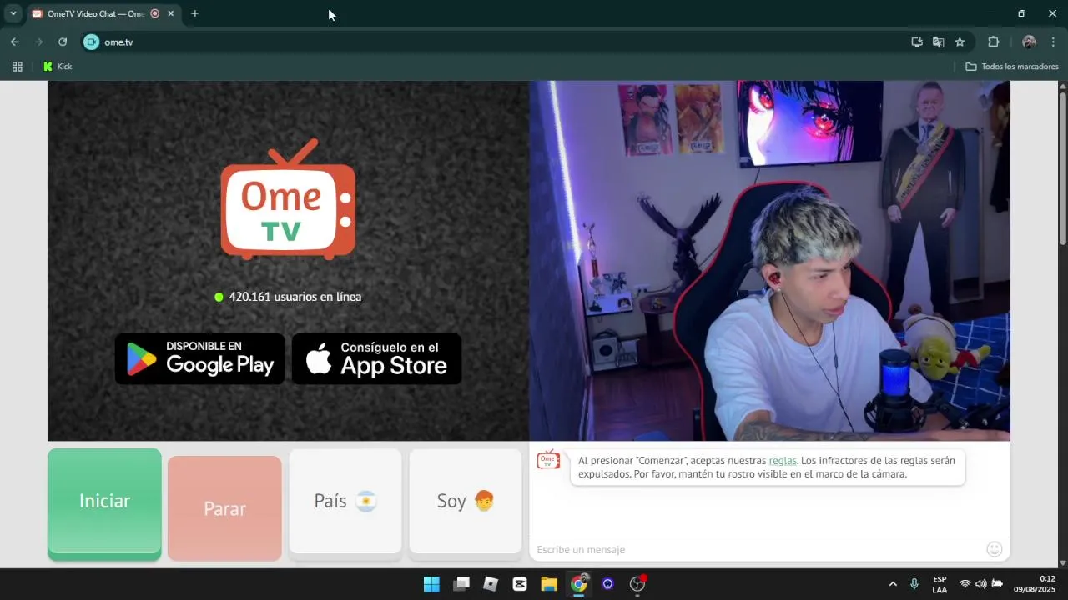This screenshot has width=1068, height=600.
Task: Open the Chrome profile avatar
Action: click(1029, 42)
